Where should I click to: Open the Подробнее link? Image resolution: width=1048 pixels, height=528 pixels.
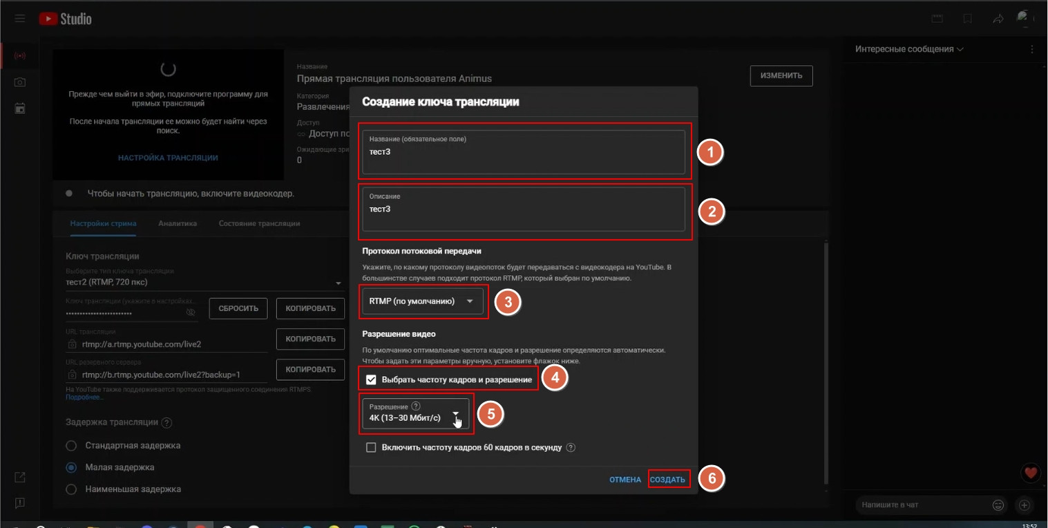tap(85, 397)
